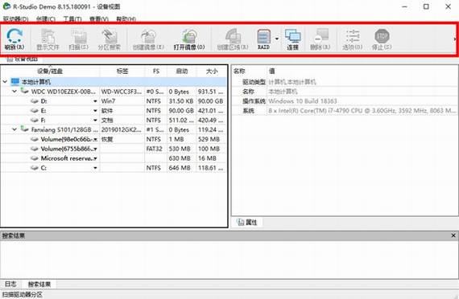Click the Partition Search (分区搜索) icon

coord(110,39)
